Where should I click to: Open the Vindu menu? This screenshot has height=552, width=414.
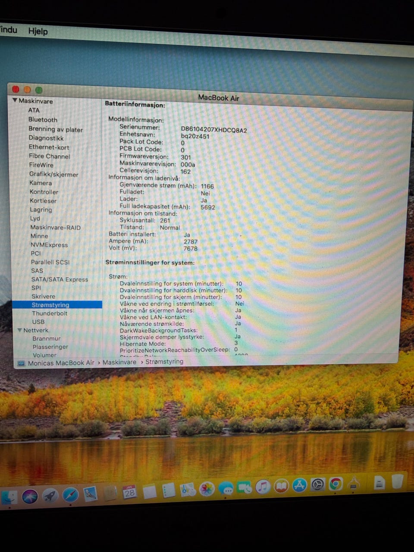coord(8,30)
